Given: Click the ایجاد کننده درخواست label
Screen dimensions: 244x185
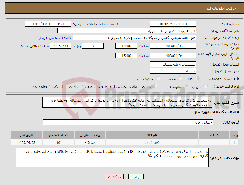Looking at the screenshot, I should click(x=222, y=38).
